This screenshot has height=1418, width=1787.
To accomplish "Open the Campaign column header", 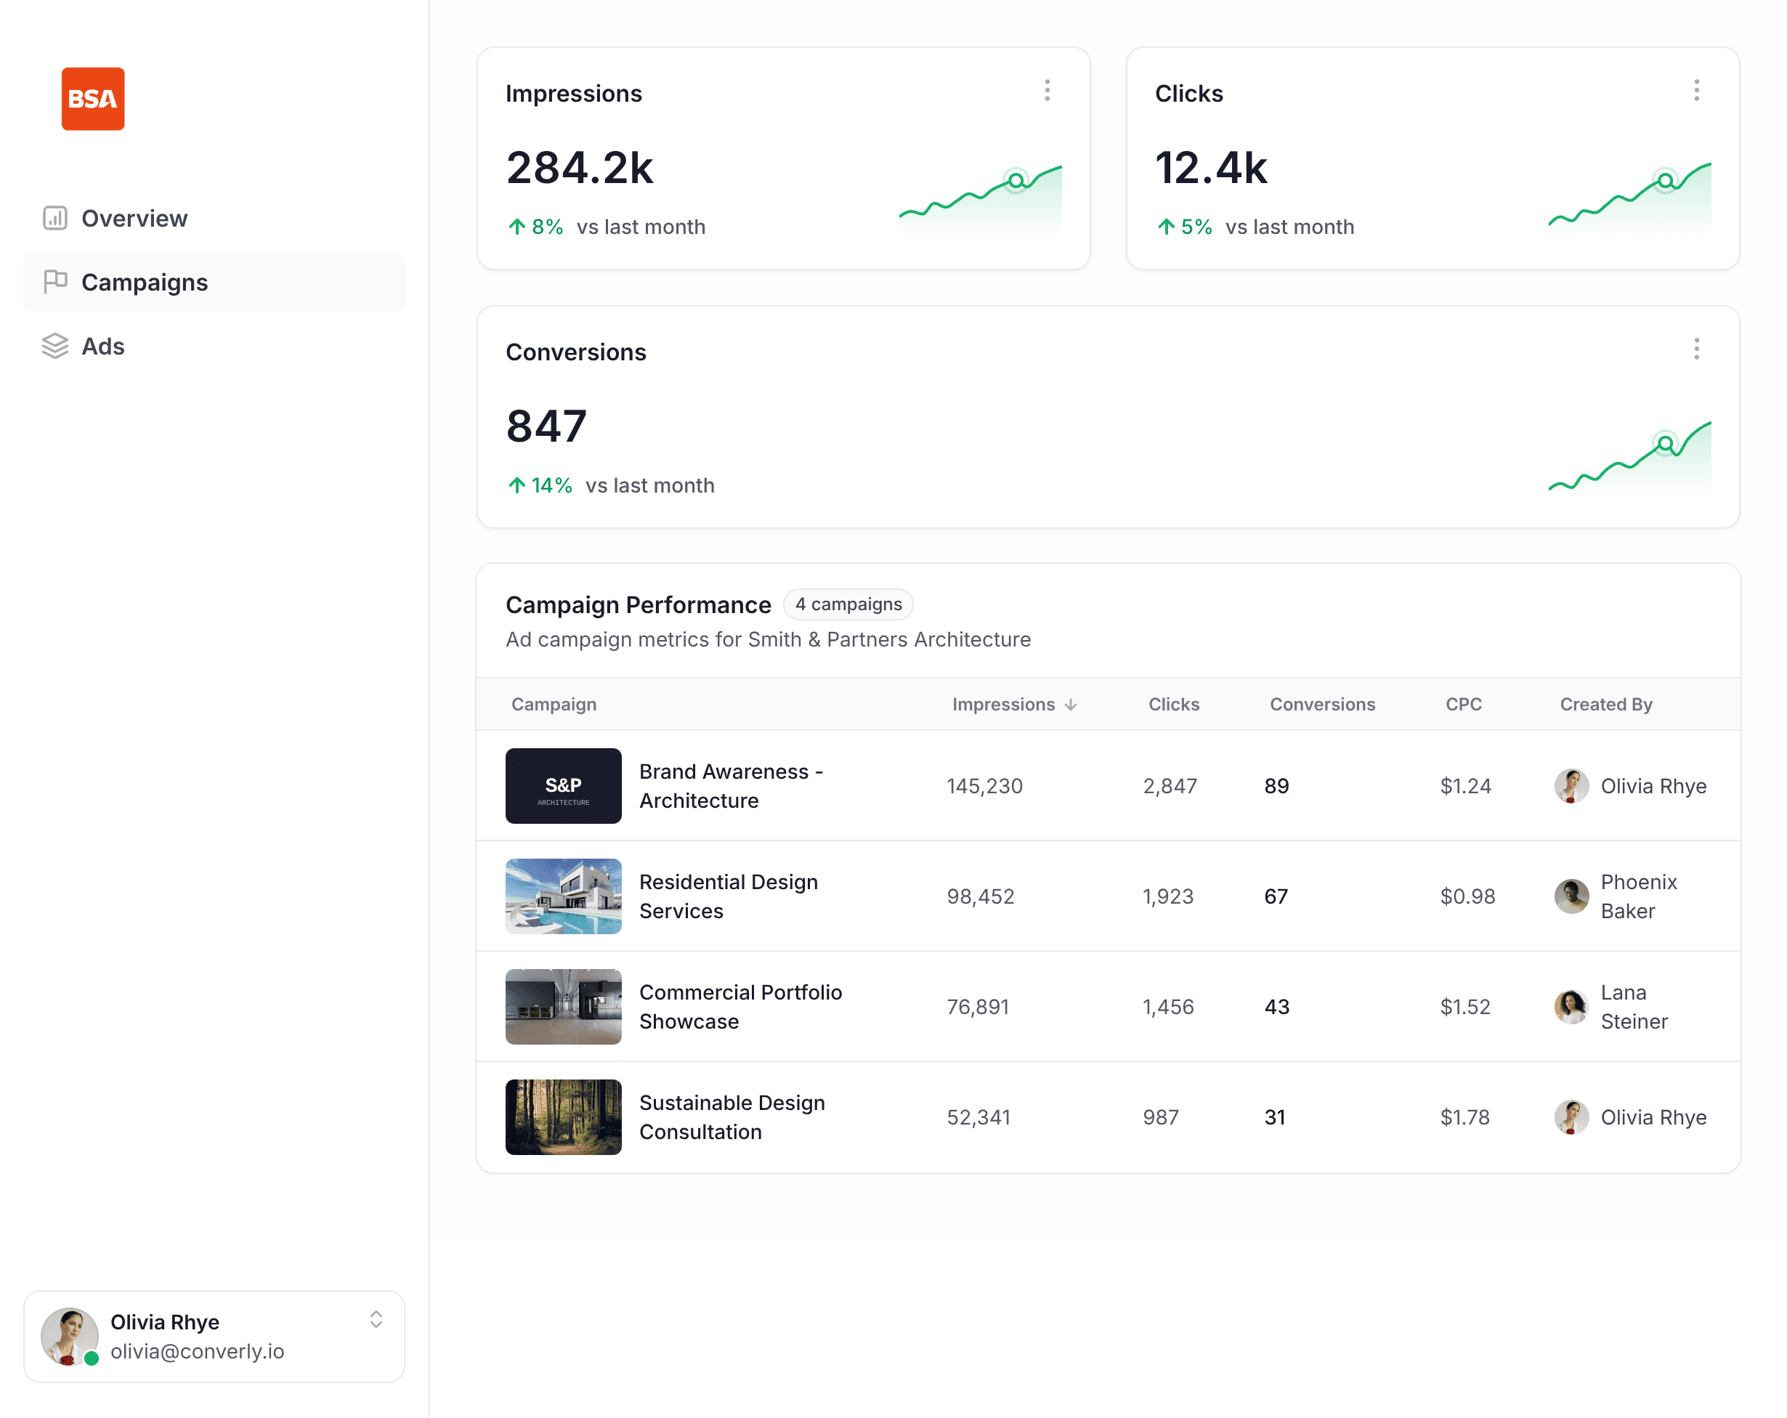I will pyautogui.click(x=554, y=704).
